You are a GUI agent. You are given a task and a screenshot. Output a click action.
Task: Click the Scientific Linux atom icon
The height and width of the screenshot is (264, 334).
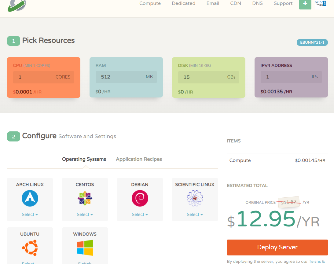coord(195,198)
